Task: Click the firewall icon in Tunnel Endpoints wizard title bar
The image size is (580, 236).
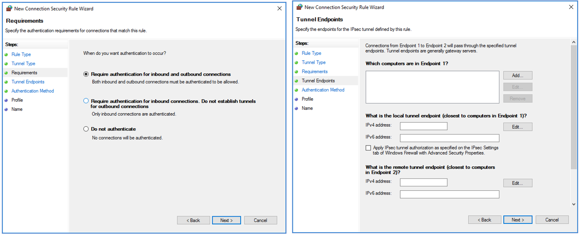Action: (299, 7)
